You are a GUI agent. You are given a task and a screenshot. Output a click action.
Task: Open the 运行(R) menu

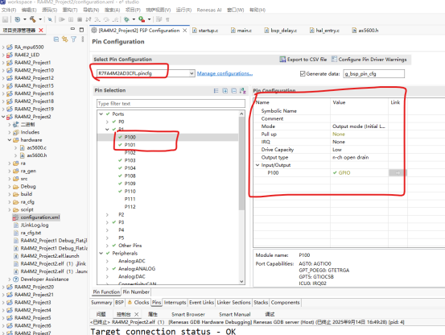pyautogui.click(x=183, y=10)
